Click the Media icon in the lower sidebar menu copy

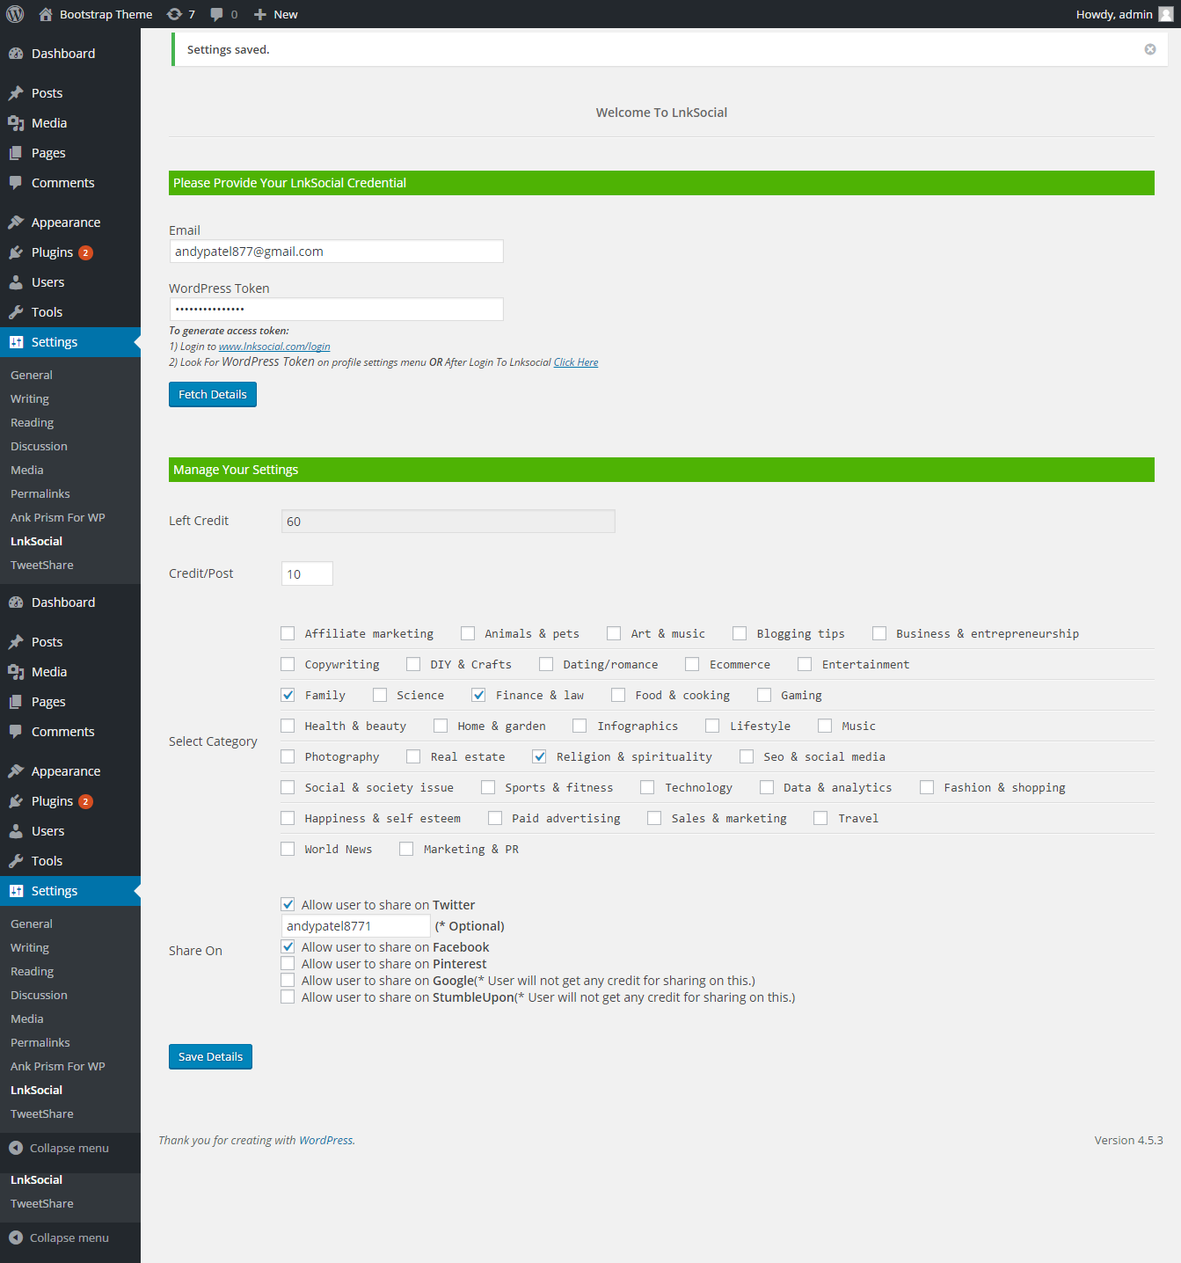point(16,672)
